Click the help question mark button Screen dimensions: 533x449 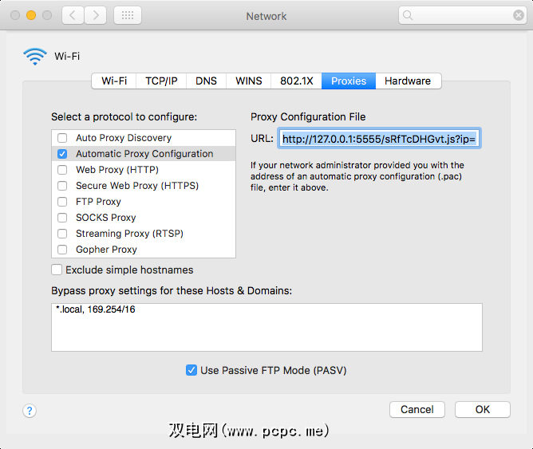[30, 411]
